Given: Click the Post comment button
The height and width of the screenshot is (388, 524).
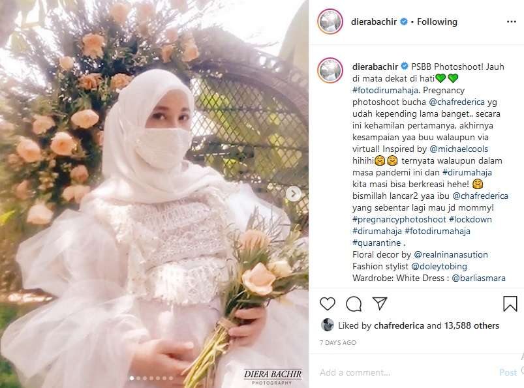Looking at the screenshot, I should [508, 372].
